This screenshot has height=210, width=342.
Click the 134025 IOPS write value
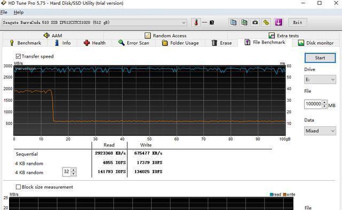[148, 172]
